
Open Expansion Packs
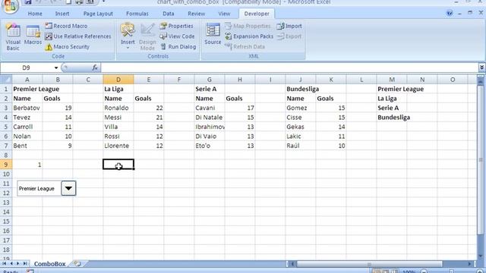pyautogui.click(x=249, y=36)
